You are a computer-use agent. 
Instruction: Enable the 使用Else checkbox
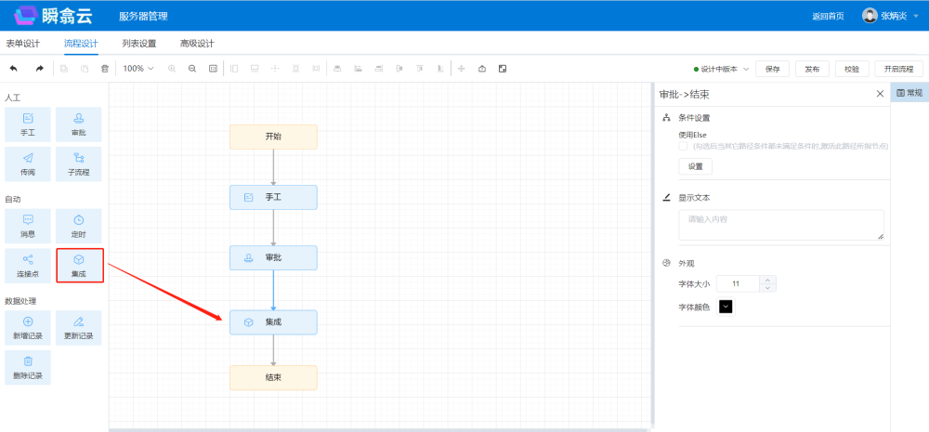click(683, 146)
